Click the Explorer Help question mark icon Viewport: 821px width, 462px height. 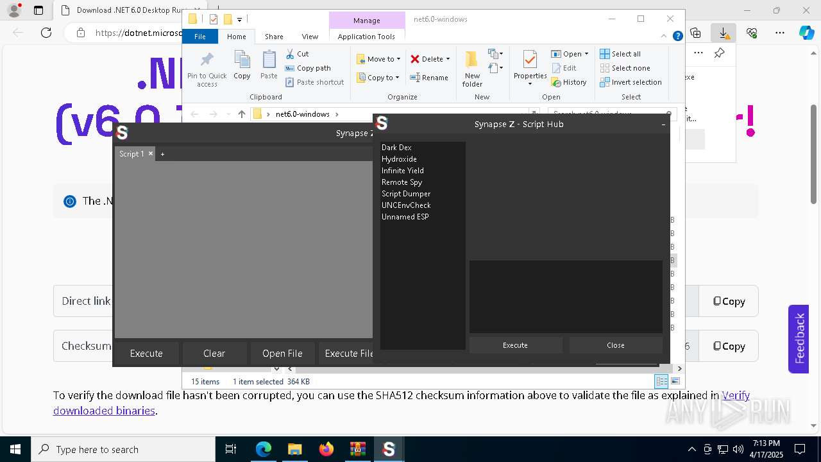click(x=677, y=37)
